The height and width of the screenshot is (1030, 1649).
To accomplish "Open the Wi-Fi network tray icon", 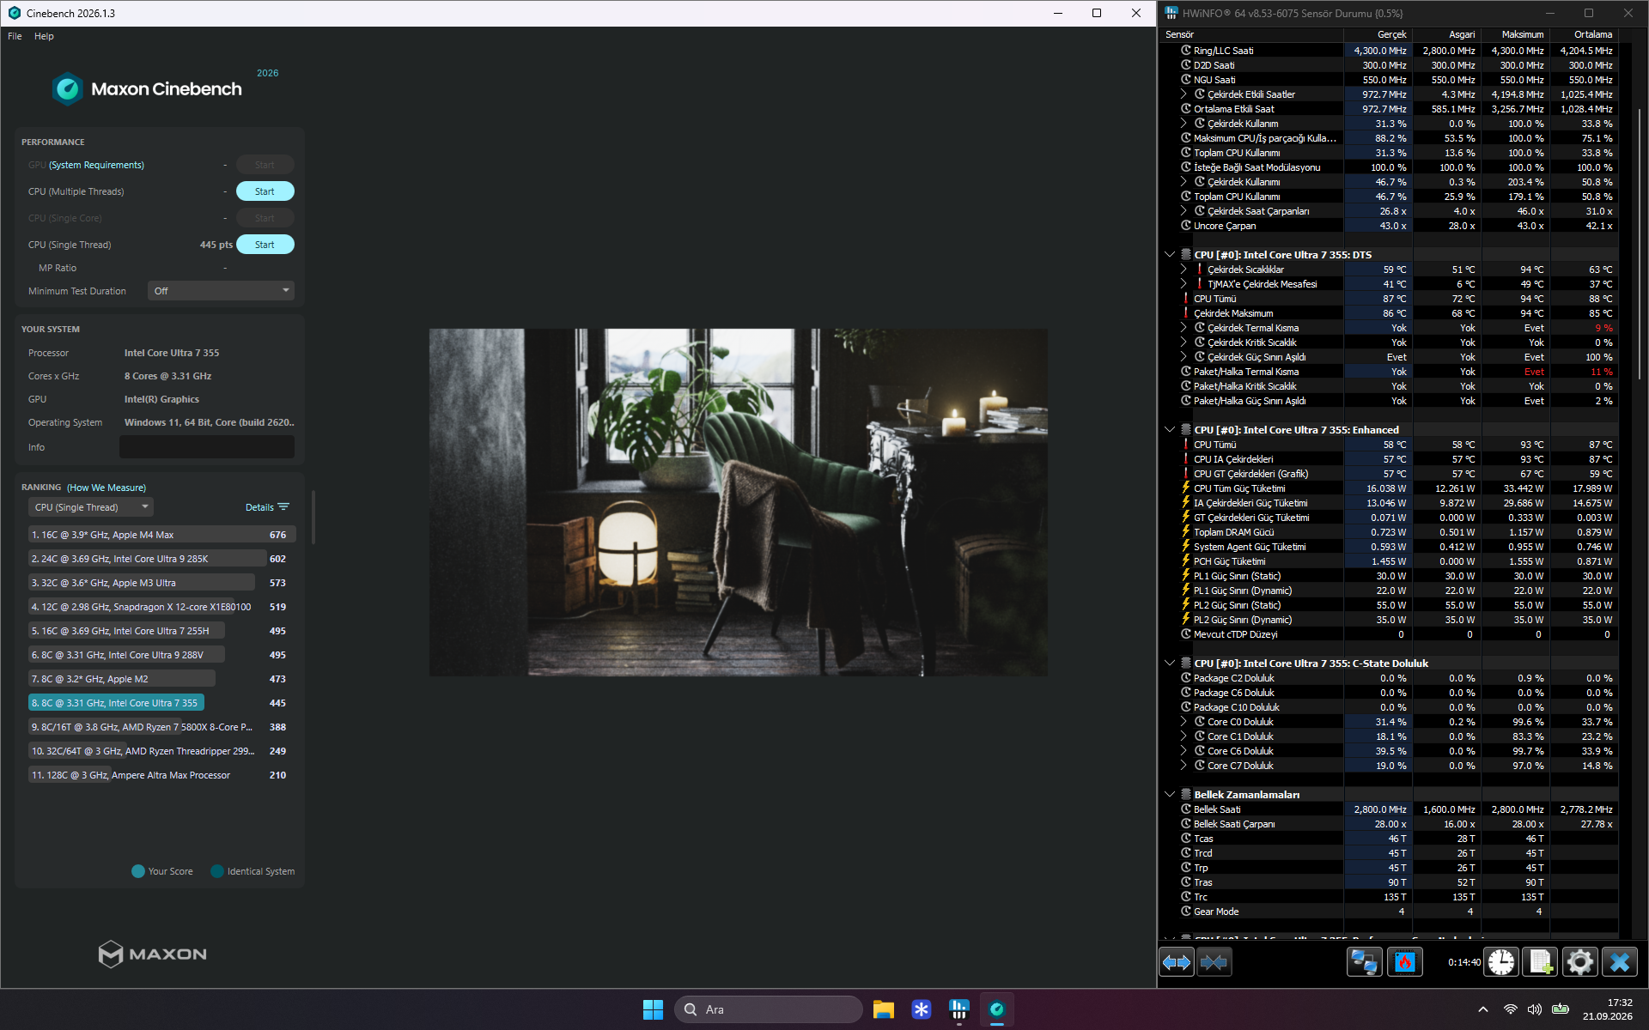I will pos(1510,1009).
